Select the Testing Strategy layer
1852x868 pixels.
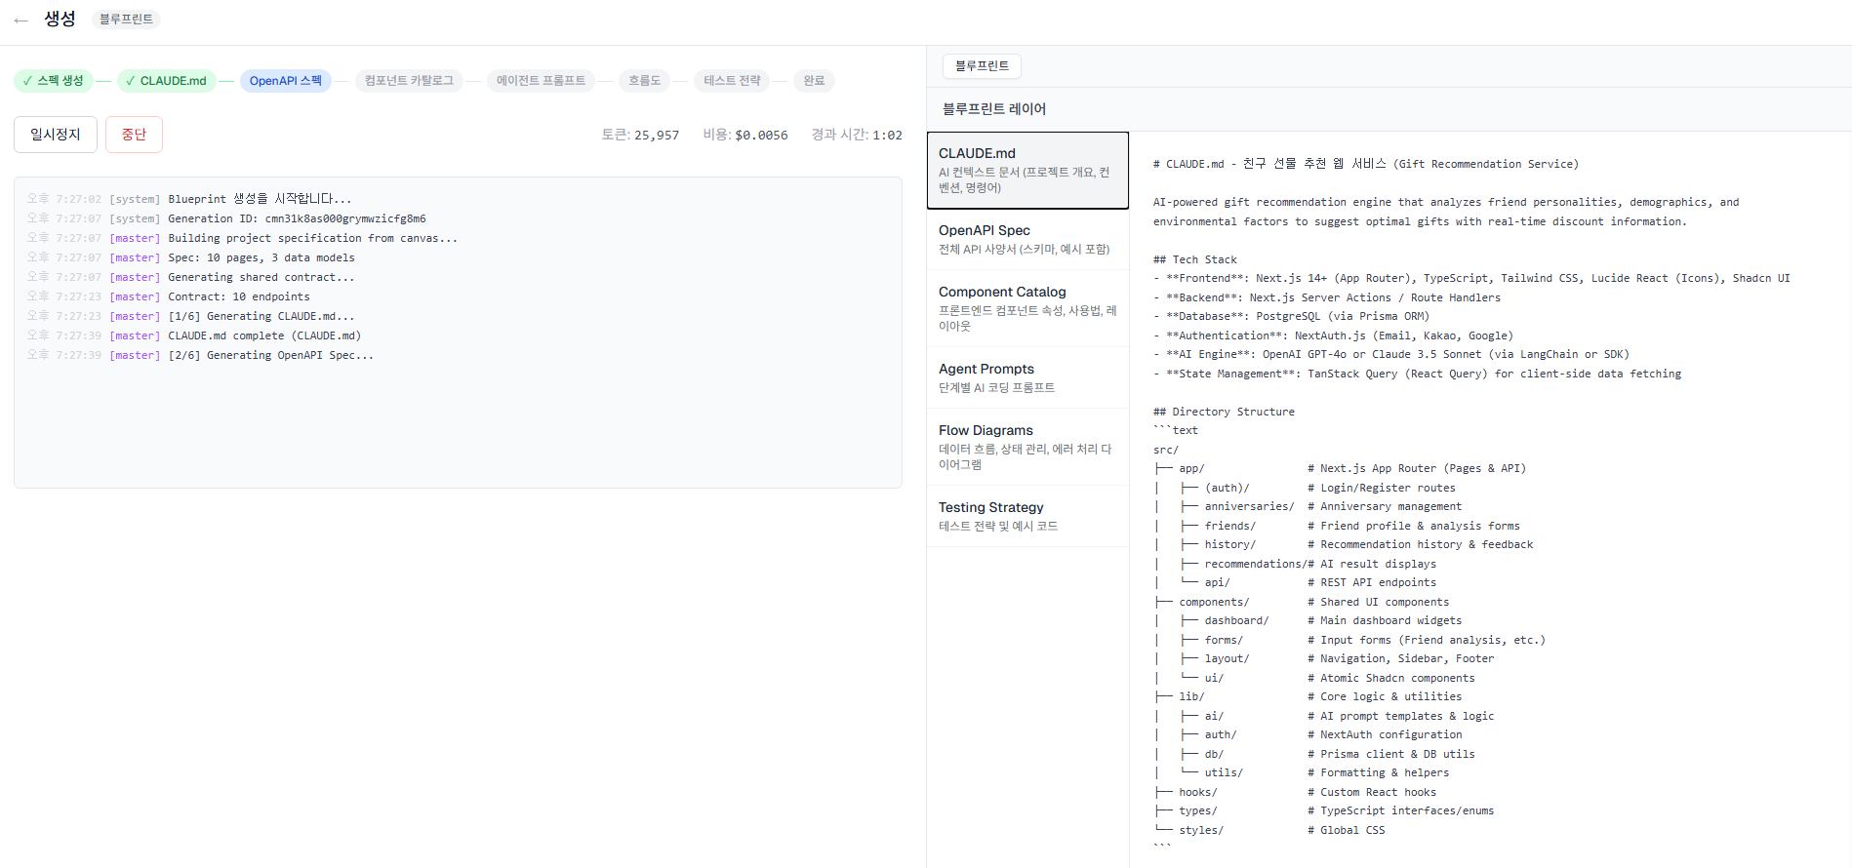[1027, 516]
